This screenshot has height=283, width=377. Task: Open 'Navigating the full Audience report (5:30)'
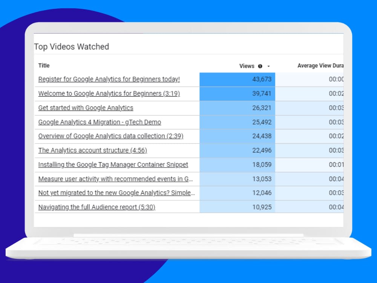click(x=97, y=207)
